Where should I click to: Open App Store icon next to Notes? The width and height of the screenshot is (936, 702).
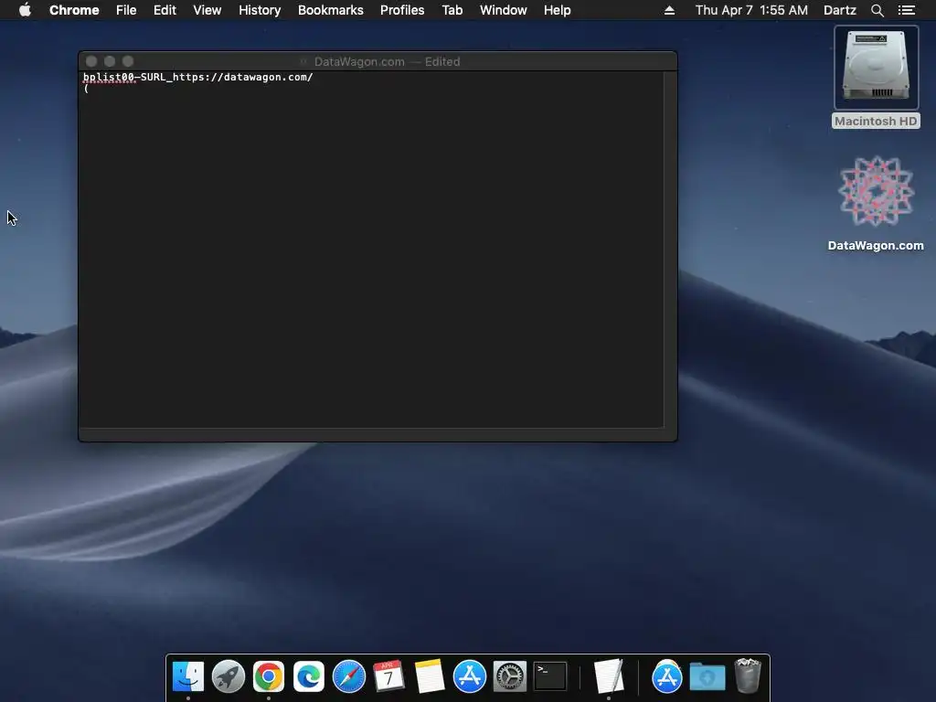(x=469, y=676)
